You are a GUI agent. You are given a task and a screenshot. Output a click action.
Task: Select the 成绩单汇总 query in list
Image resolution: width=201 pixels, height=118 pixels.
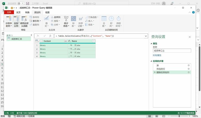19,39
